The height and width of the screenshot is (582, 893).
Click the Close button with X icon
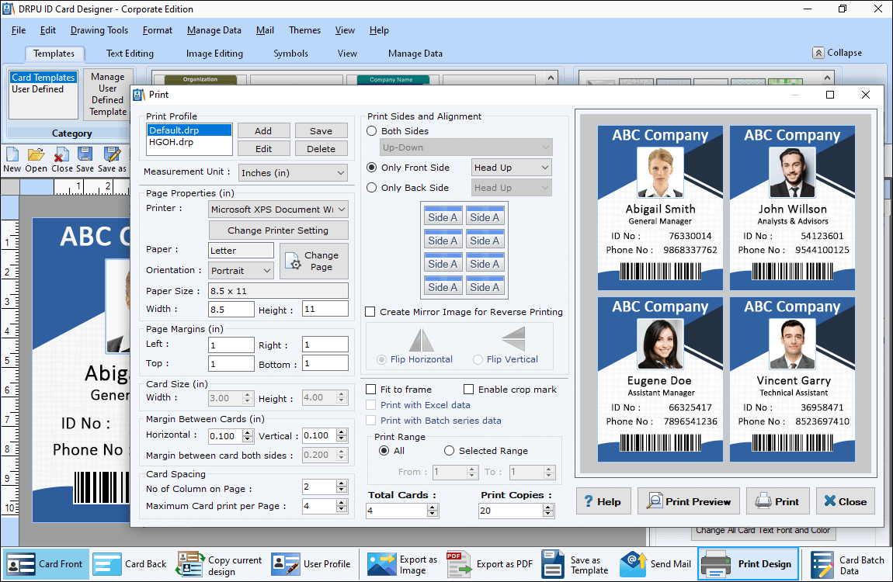(845, 501)
